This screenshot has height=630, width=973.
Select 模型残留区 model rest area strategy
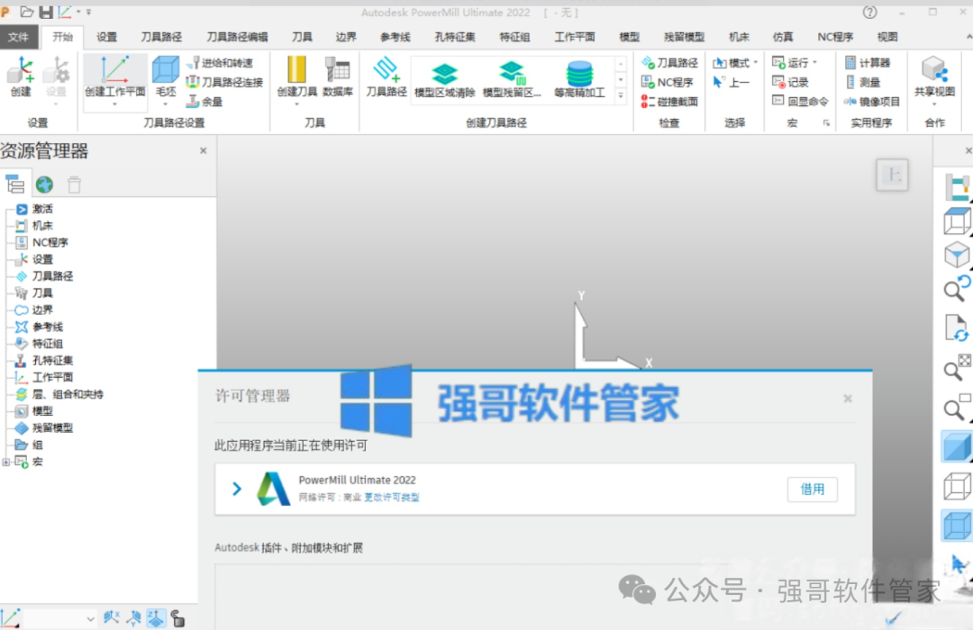512,79
